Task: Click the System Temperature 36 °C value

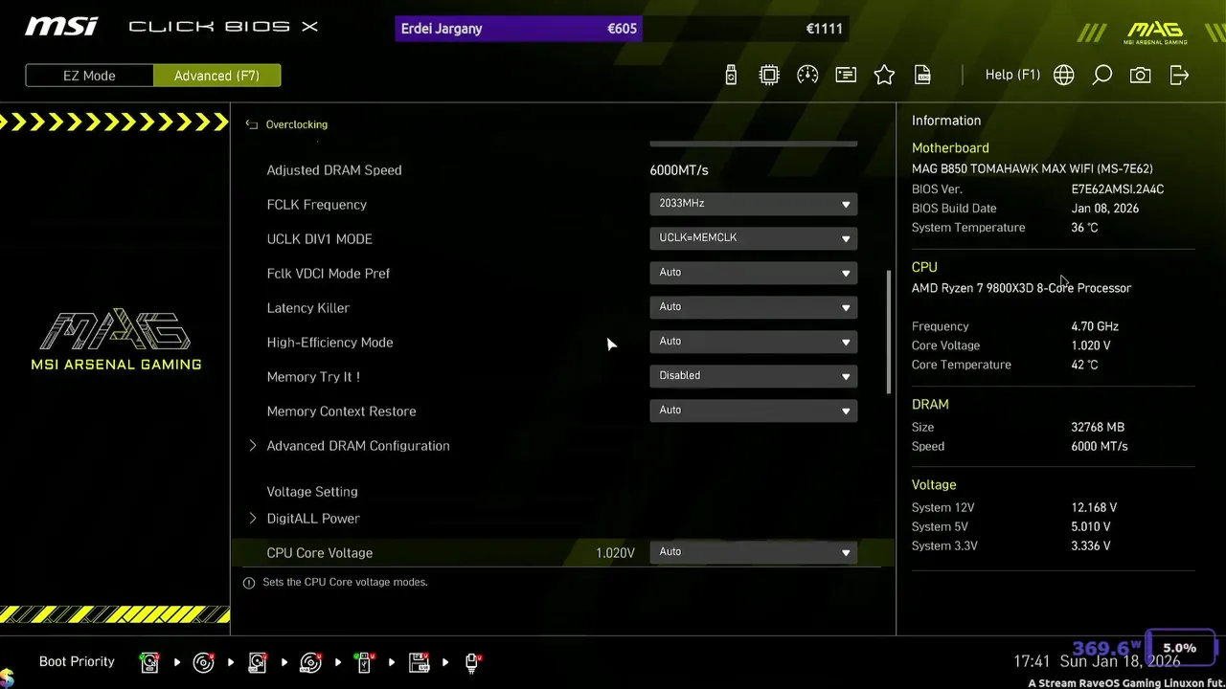Action: click(x=1084, y=228)
